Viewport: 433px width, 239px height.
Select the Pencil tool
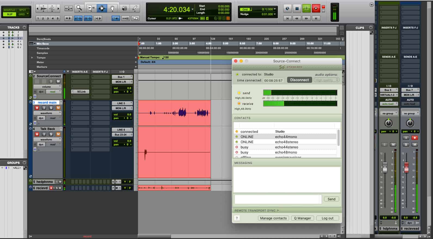pyautogui.click(x=135, y=8)
